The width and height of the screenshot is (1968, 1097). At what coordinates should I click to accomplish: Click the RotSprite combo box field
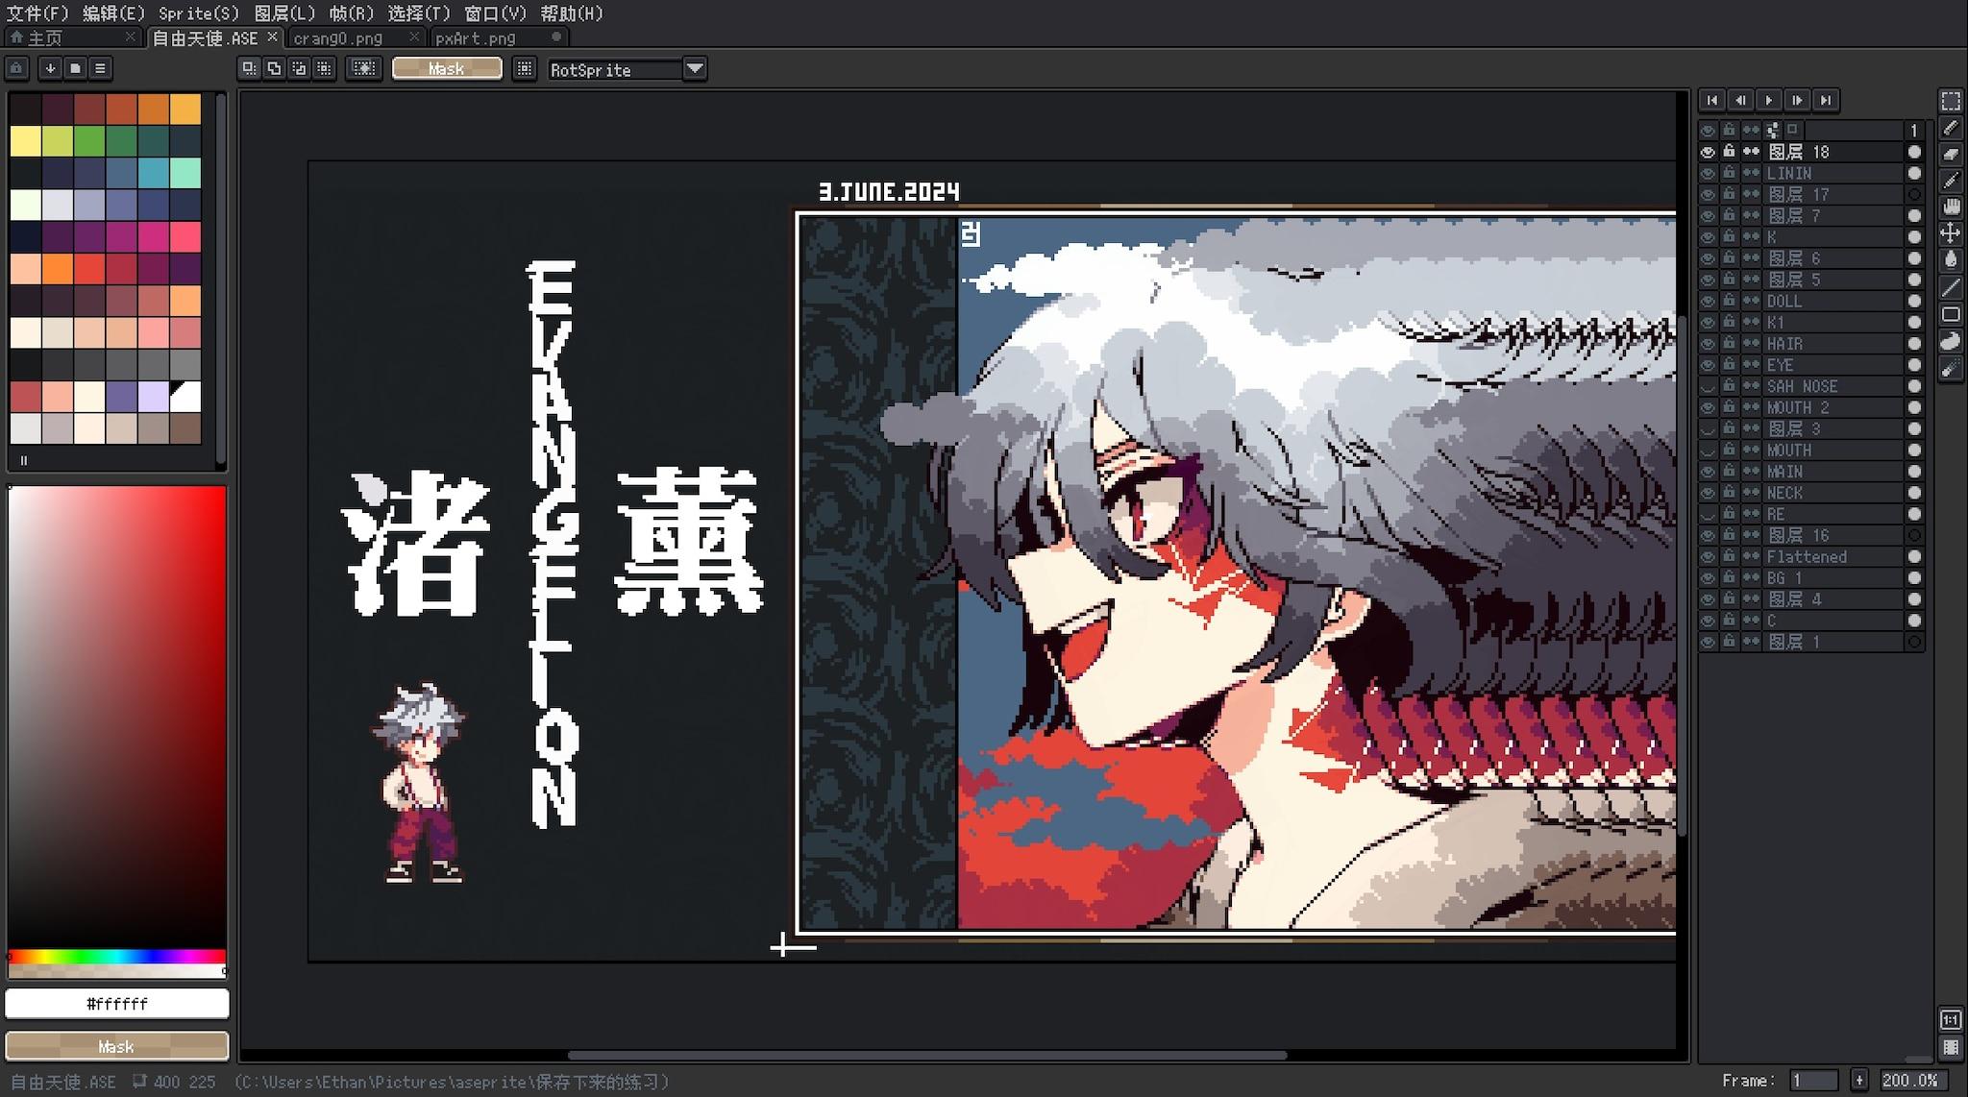coord(615,69)
